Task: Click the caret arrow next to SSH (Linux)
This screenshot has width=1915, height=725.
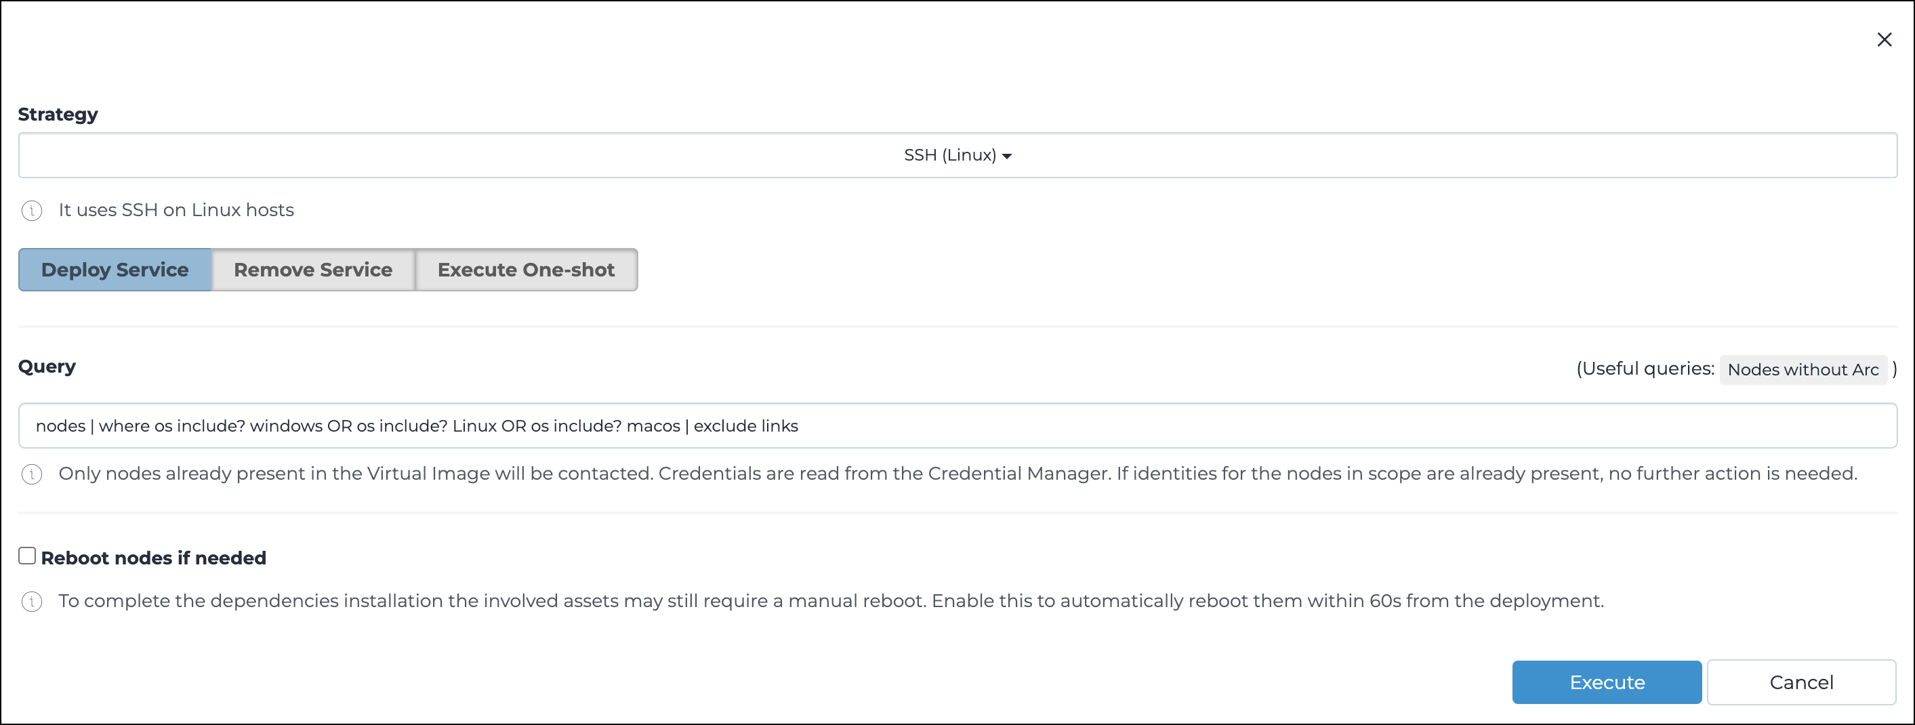Action: pos(1006,156)
